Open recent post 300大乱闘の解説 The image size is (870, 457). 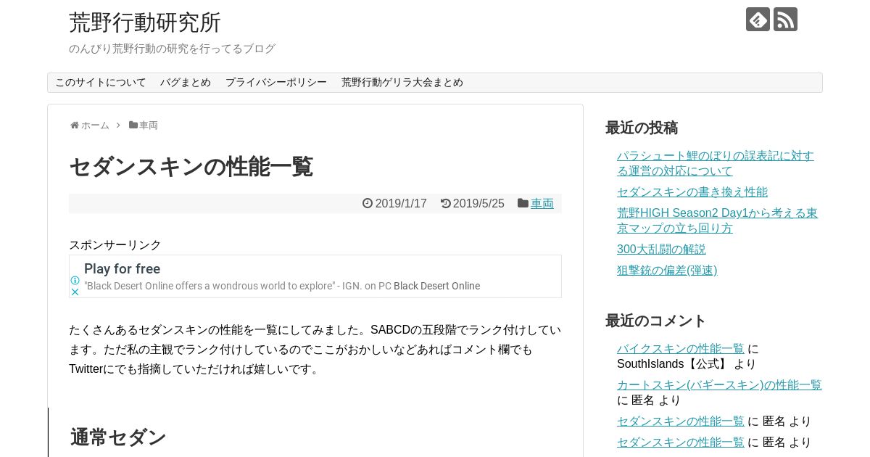[x=661, y=249]
